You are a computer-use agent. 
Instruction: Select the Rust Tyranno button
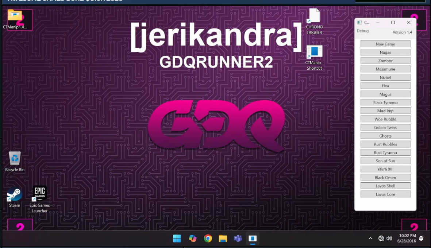click(x=385, y=153)
